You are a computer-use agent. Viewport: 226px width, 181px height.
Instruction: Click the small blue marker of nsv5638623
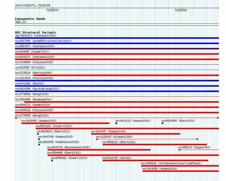[x=38, y=134]
